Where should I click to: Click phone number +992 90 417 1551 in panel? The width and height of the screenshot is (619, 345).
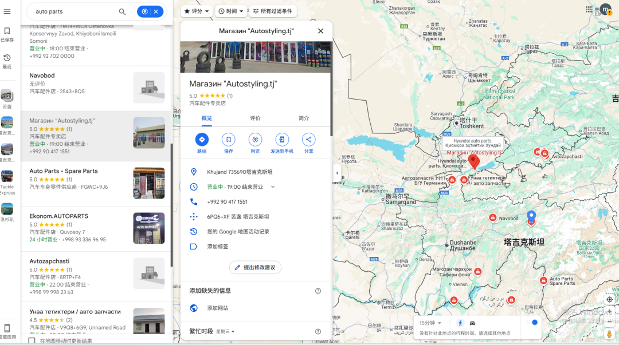tap(227, 201)
